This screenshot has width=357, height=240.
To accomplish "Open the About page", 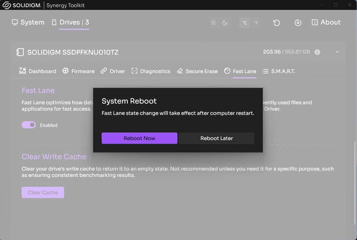I will tap(326, 22).
